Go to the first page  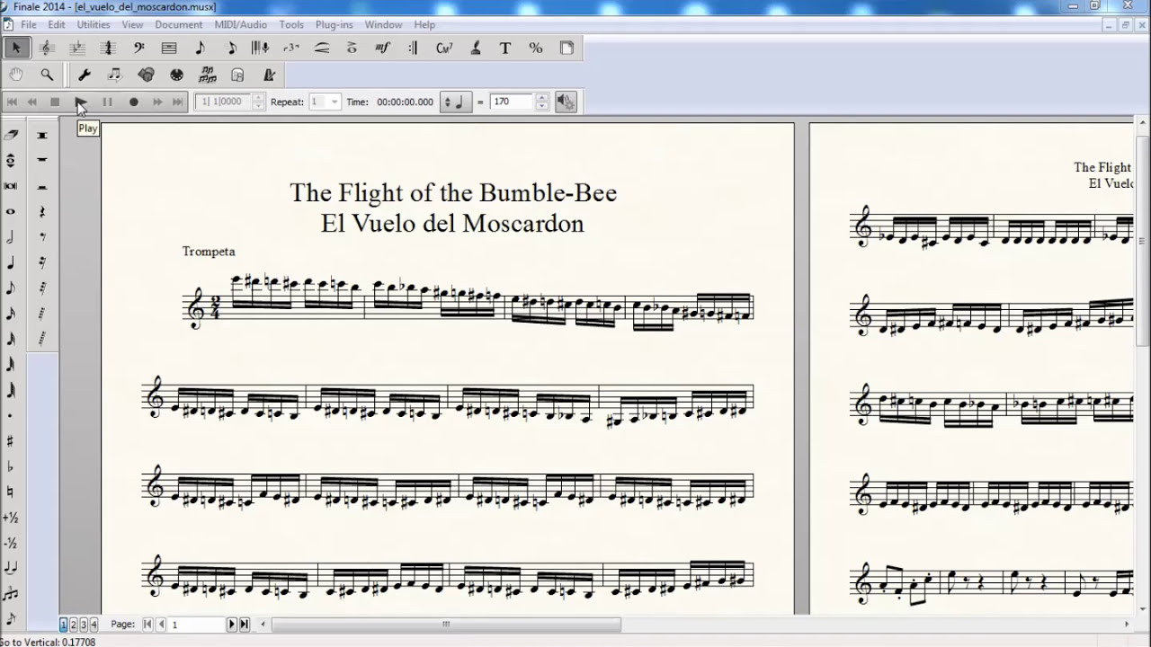[148, 624]
